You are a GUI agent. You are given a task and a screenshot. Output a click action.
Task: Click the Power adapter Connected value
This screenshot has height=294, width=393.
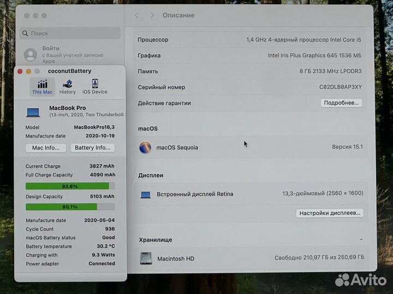102,264
